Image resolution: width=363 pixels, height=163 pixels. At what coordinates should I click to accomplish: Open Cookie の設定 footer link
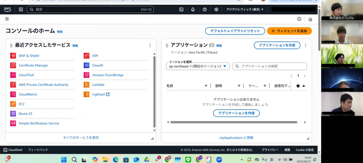[305, 150]
